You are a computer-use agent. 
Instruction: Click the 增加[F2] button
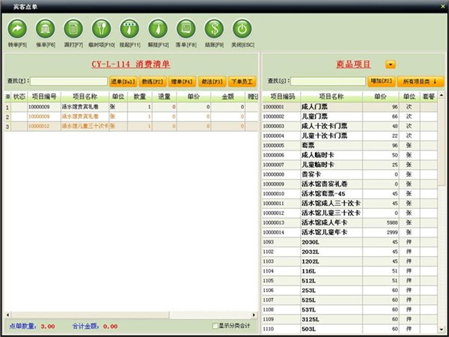[382, 82]
